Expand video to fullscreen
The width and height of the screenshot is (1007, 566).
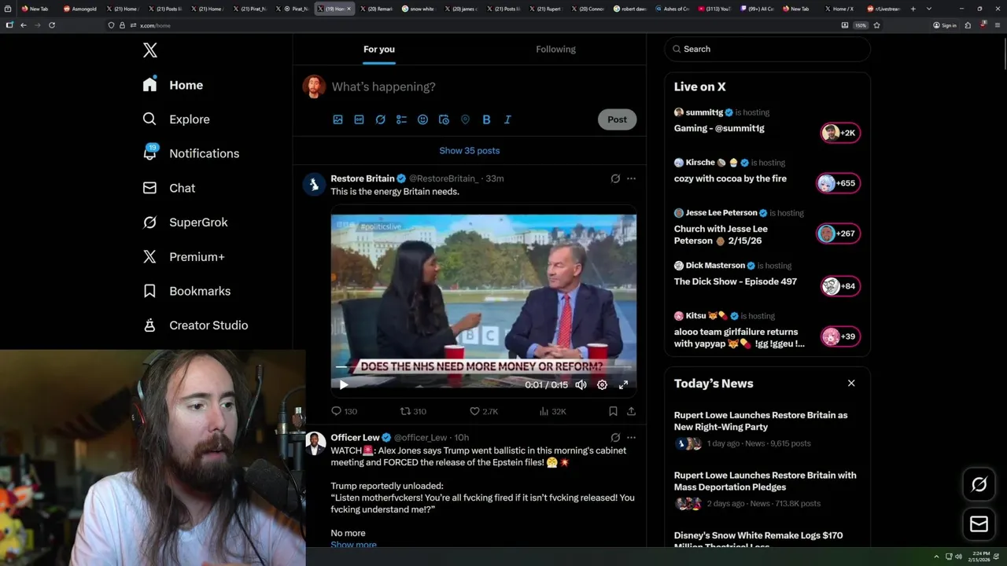tap(623, 384)
